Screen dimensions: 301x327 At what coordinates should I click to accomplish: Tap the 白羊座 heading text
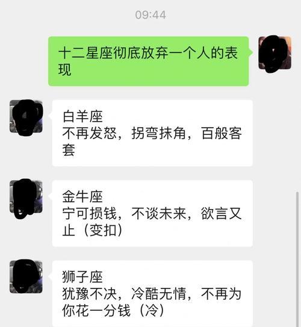pyautogui.click(x=82, y=116)
